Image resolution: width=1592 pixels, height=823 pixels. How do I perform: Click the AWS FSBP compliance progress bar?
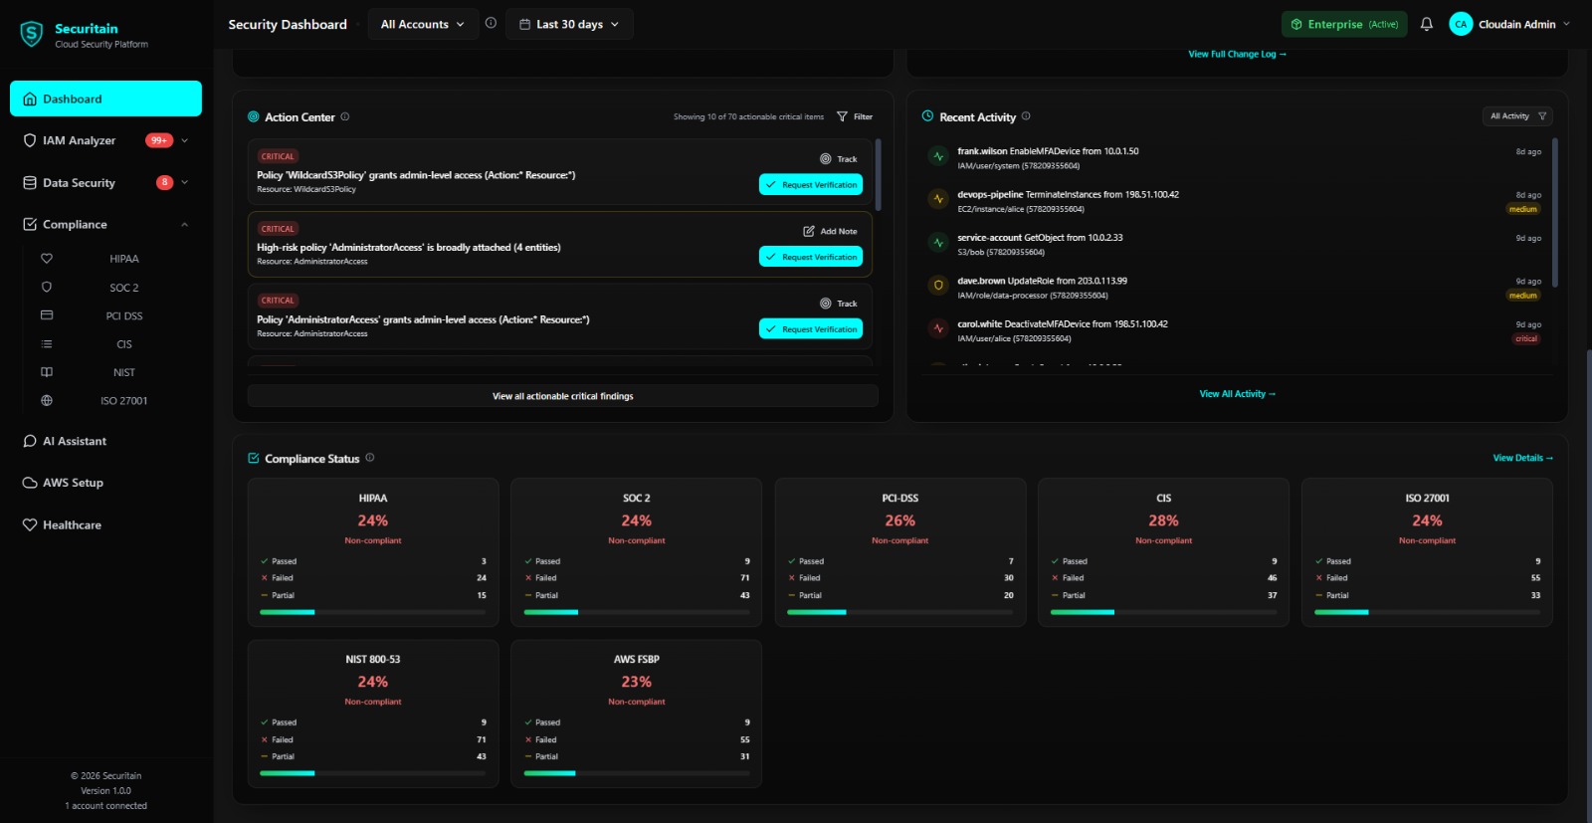637,773
